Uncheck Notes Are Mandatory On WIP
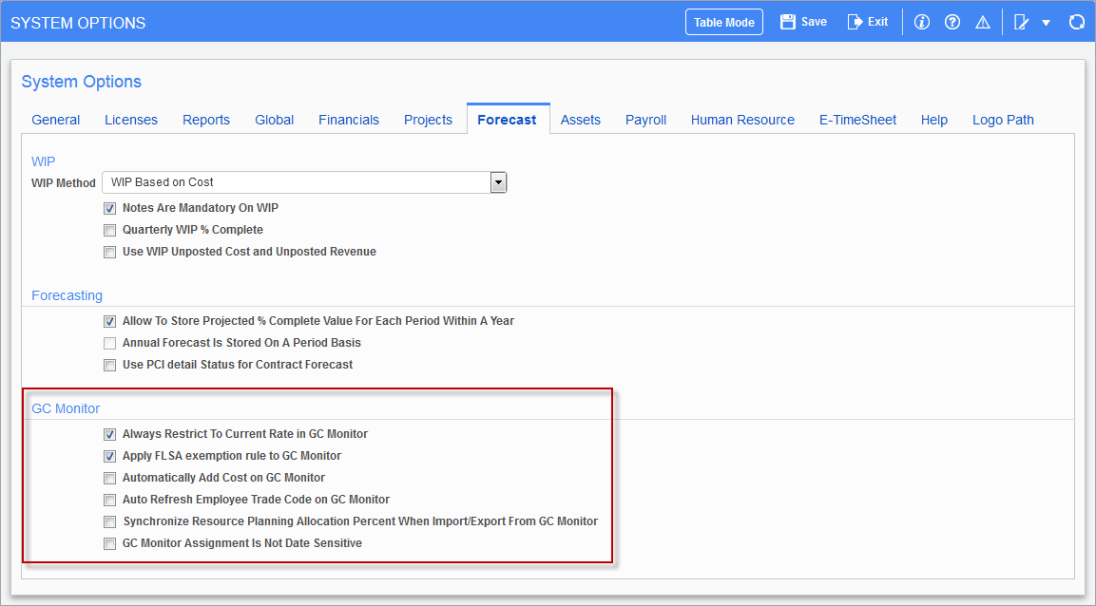Image resolution: width=1096 pixels, height=606 pixels. click(109, 208)
